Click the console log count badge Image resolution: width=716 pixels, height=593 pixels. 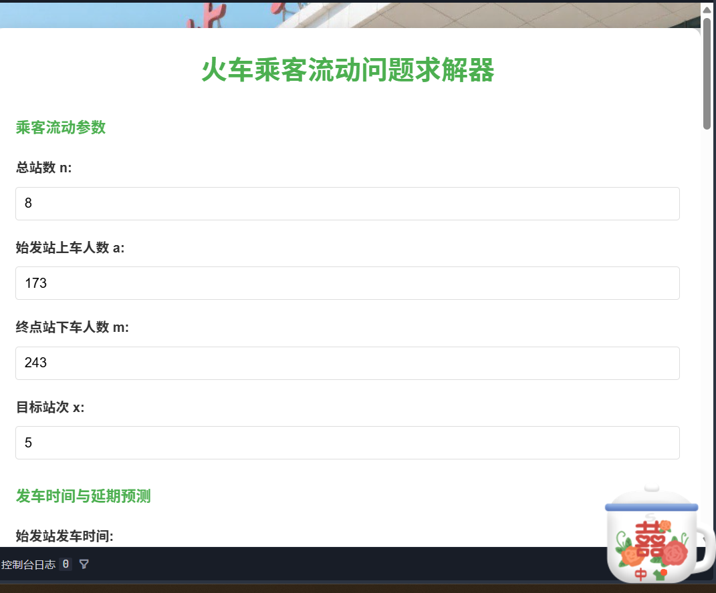pyautogui.click(x=65, y=564)
